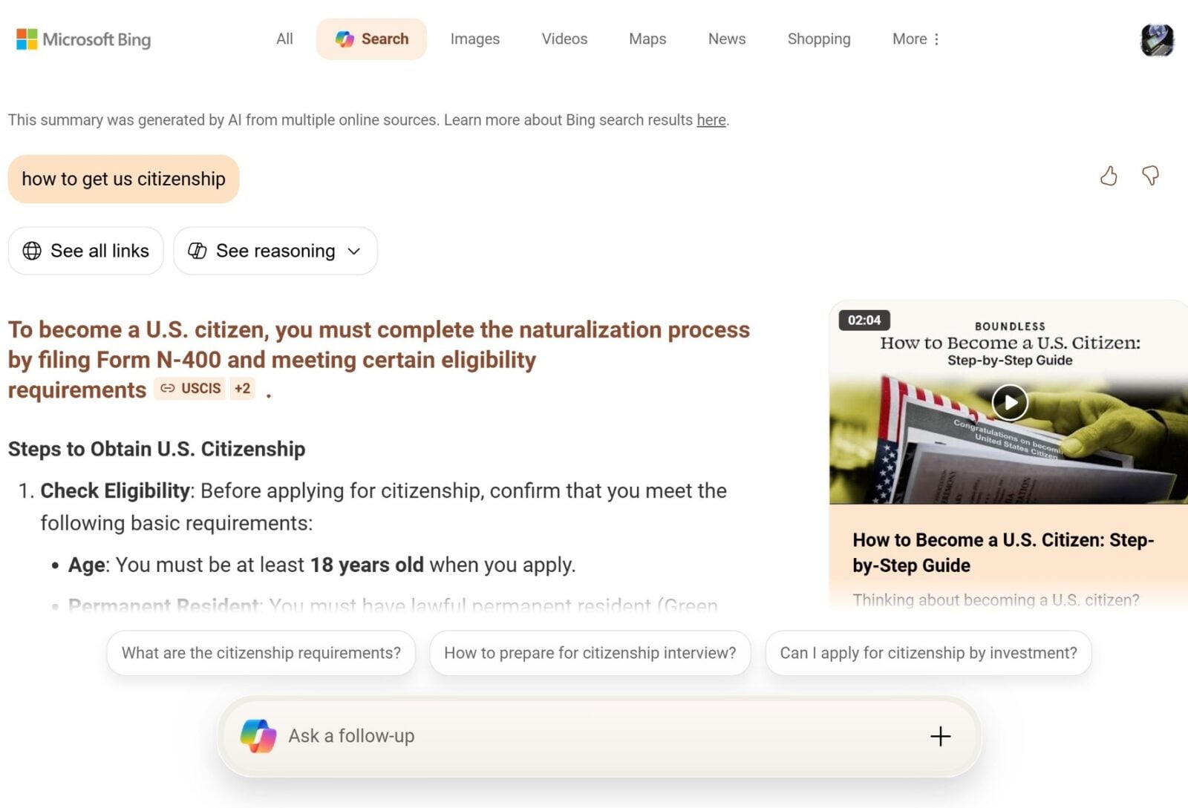Expand the See reasoning dropdown
1188x808 pixels.
(x=275, y=251)
